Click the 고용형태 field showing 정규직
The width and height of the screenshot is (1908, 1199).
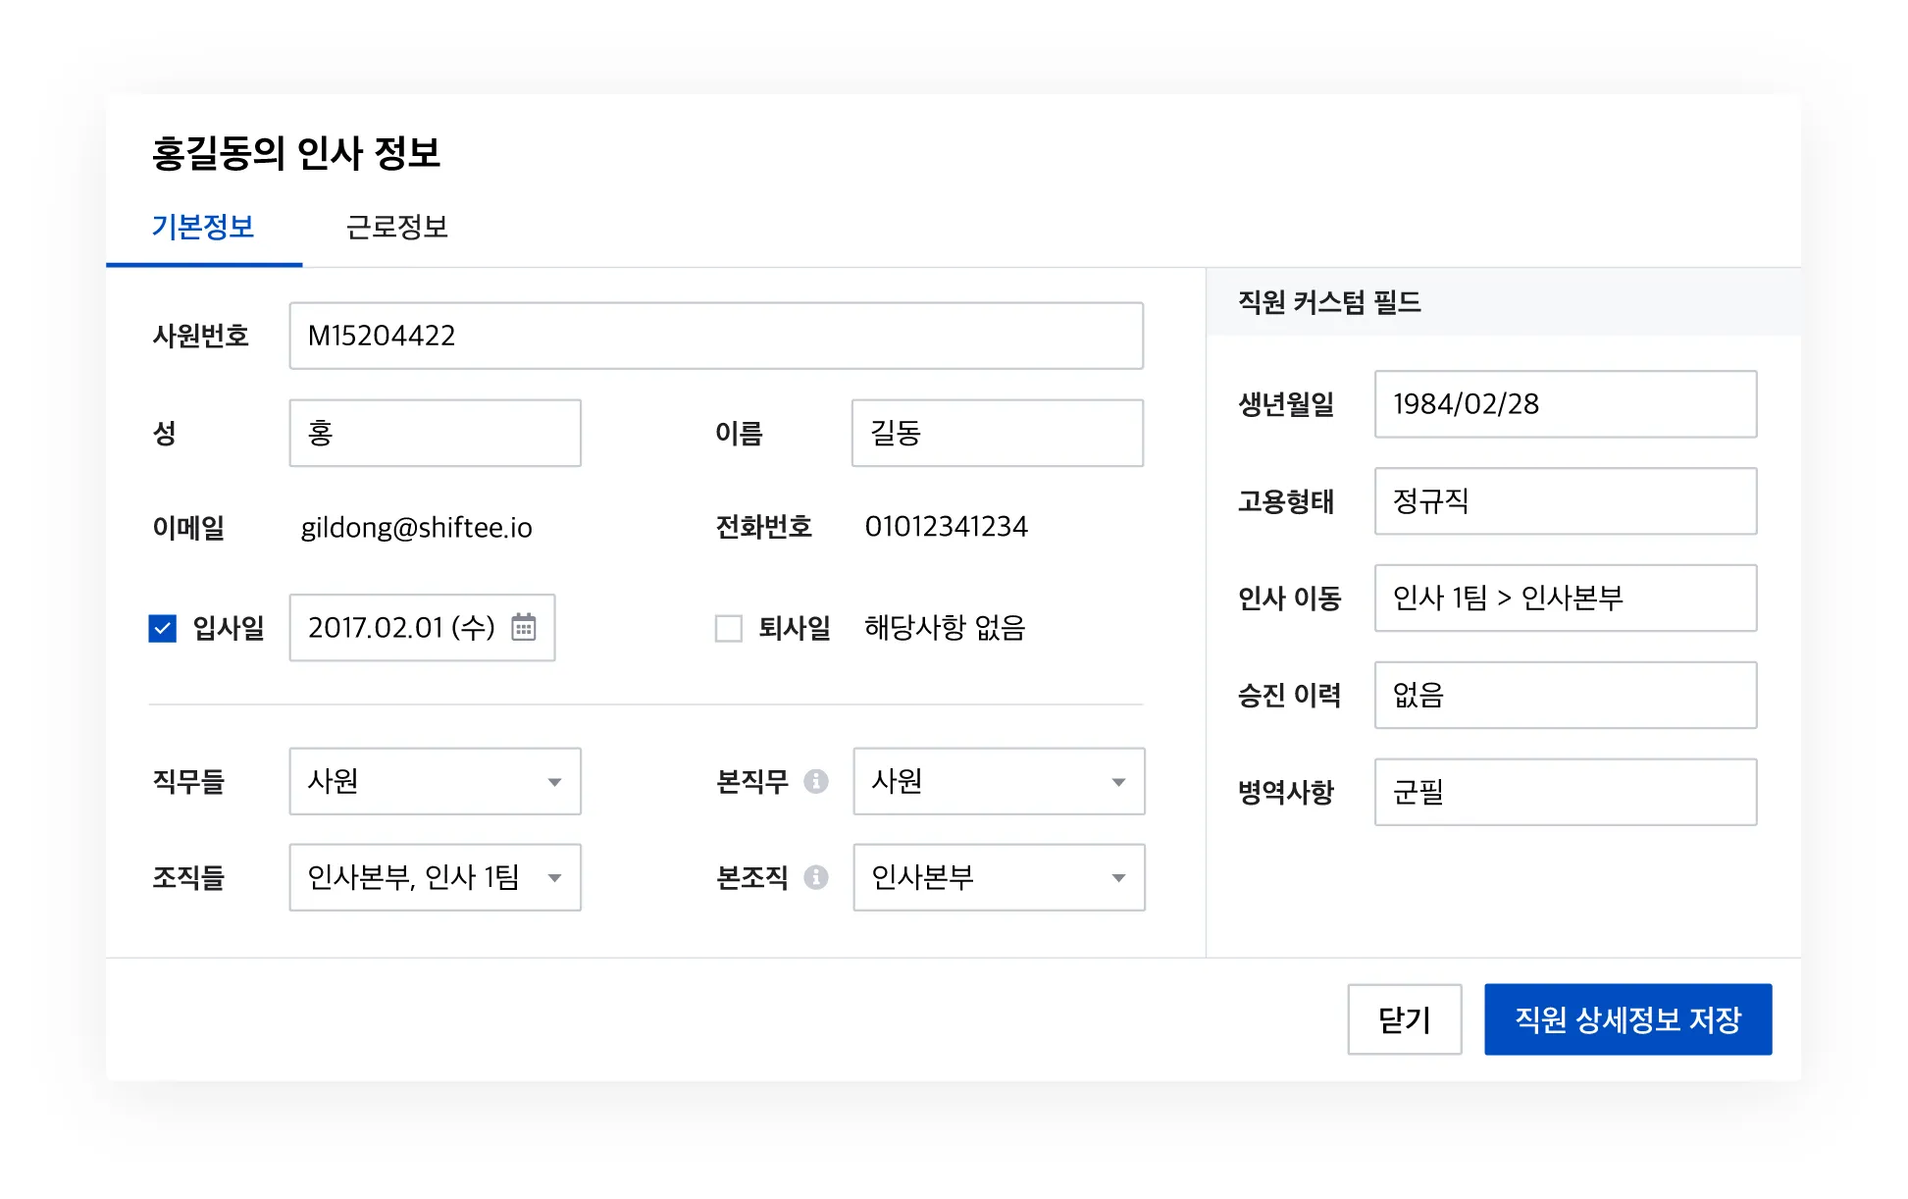(x=1566, y=501)
